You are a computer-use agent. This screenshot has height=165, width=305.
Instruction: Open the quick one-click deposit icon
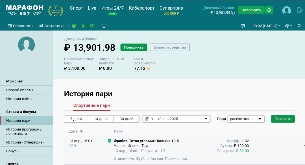pos(269,10)
